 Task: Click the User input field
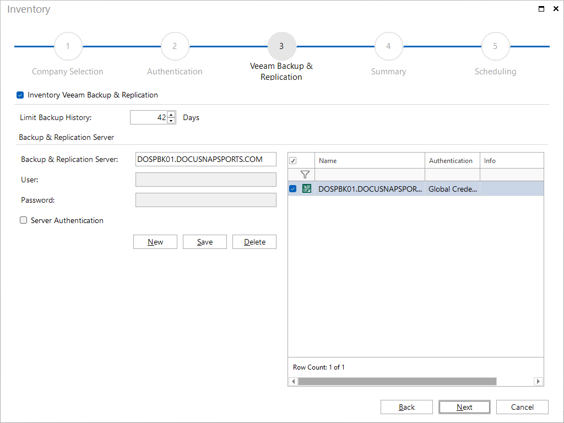coord(206,180)
